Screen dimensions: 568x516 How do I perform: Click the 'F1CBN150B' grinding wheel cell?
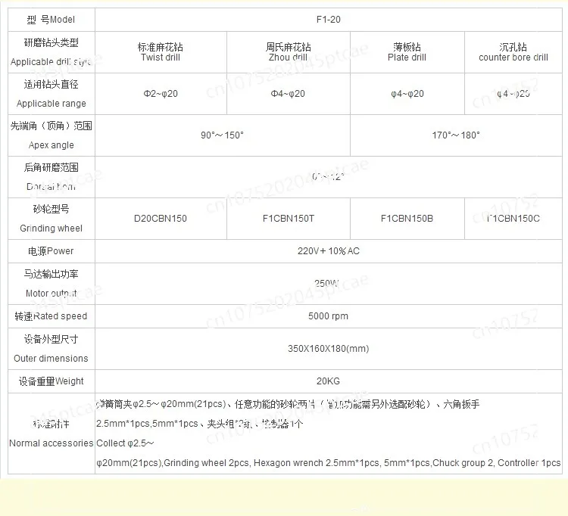[x=407, y=219]
